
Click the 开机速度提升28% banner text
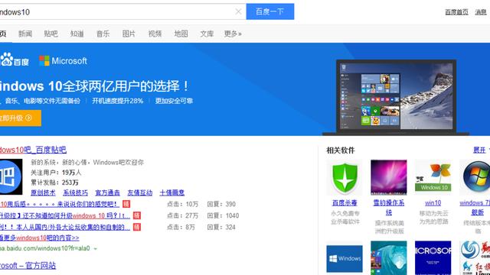[117, 101]
